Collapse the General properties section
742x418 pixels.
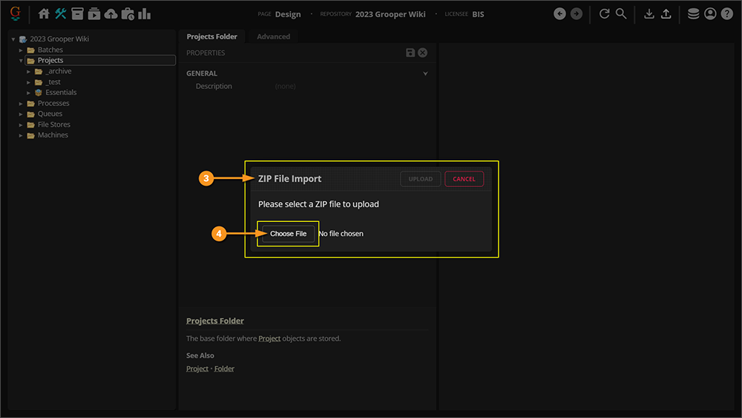pos(425,74)
